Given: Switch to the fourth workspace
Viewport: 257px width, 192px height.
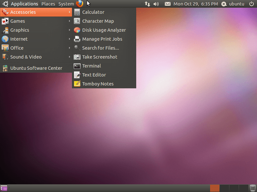Looking at the screenshot, I should (244, 188).
